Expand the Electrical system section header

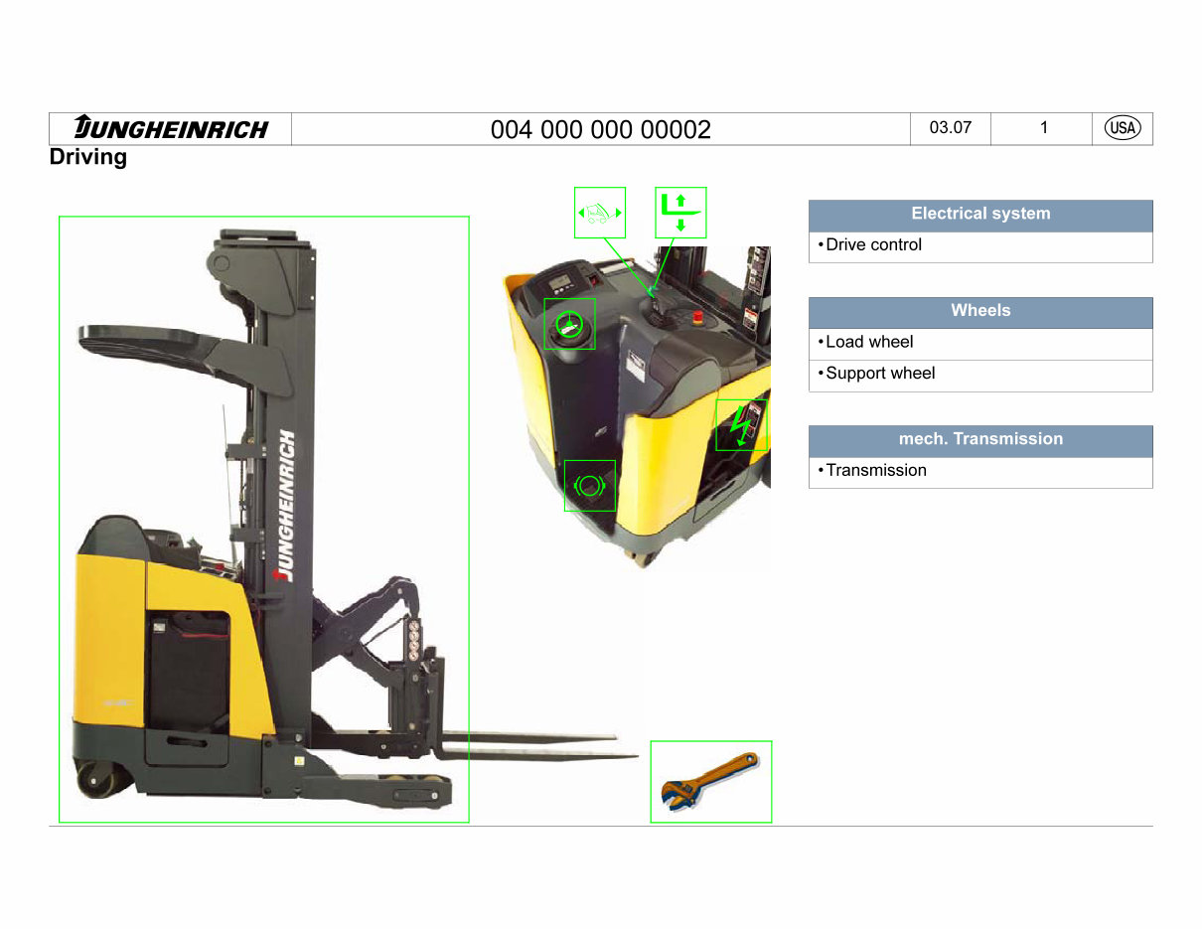pyautogui.click(x=979, y=214)
